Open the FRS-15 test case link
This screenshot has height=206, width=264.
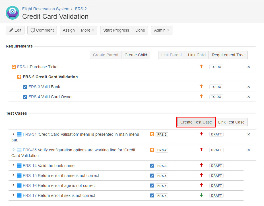click(30, 176)
